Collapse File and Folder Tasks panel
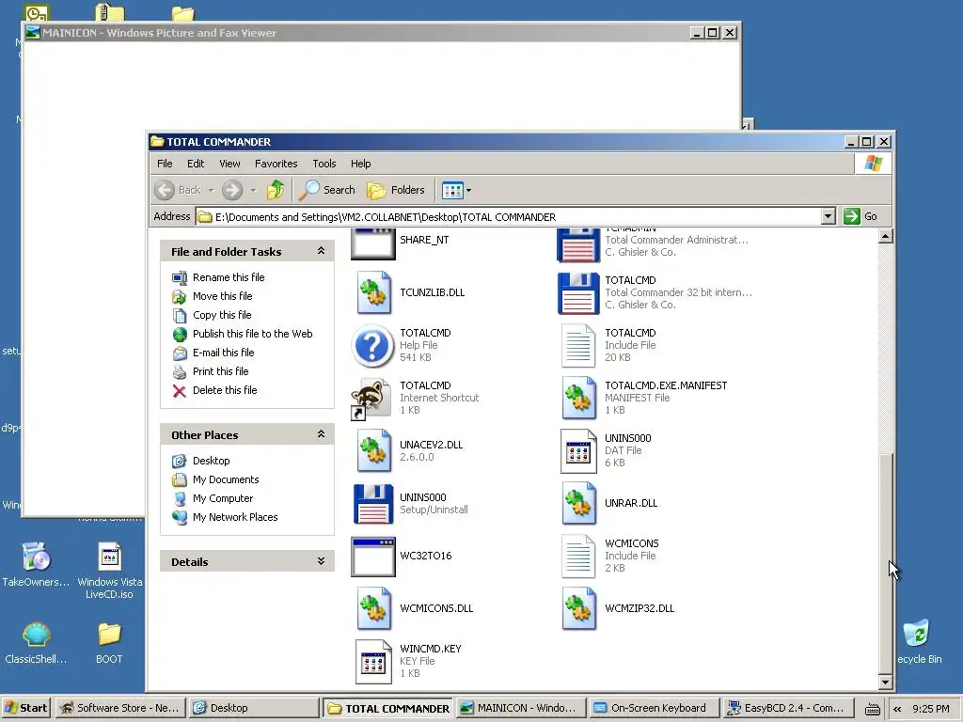The image size is (963, 722). (321, 250)
